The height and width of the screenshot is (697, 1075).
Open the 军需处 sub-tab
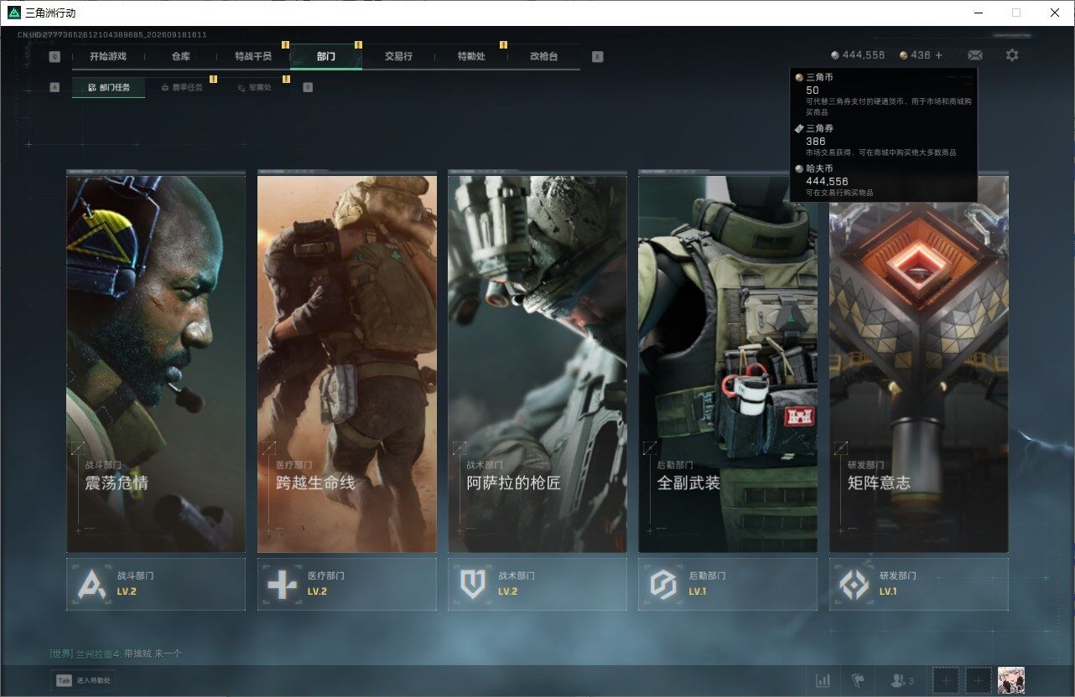(254, 87)
